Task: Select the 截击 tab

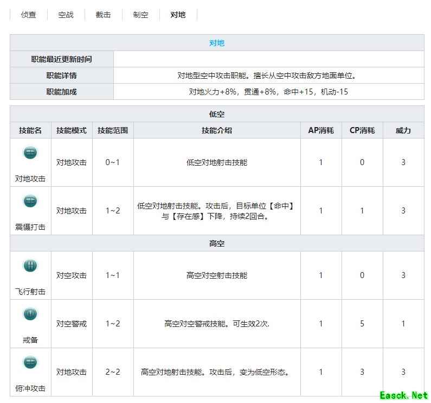Action: (x=103, y=15)
